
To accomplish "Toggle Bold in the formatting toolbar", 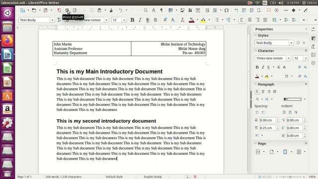I will (132, 20).
